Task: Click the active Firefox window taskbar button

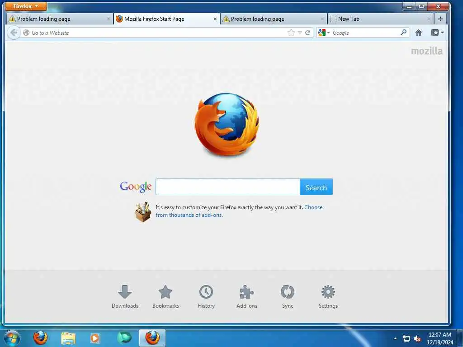Action: point(152,338)
